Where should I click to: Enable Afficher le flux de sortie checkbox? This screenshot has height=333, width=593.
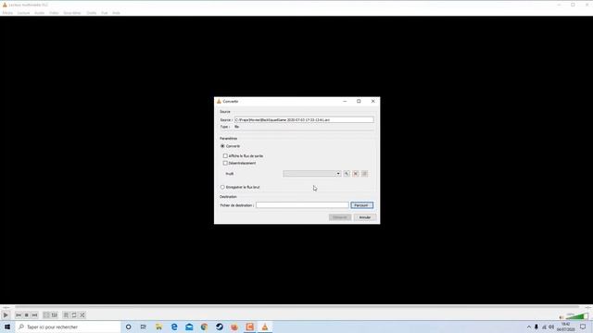(x=225, y=156)
